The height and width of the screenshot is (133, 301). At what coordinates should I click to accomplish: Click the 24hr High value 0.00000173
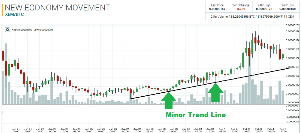pyautogui.click(x=264, y=9)
